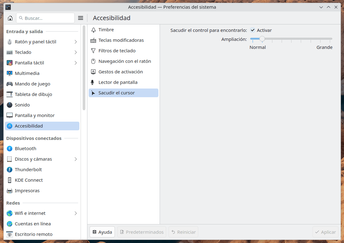
Task: Click the KDE Connect label
Action: 29,180
